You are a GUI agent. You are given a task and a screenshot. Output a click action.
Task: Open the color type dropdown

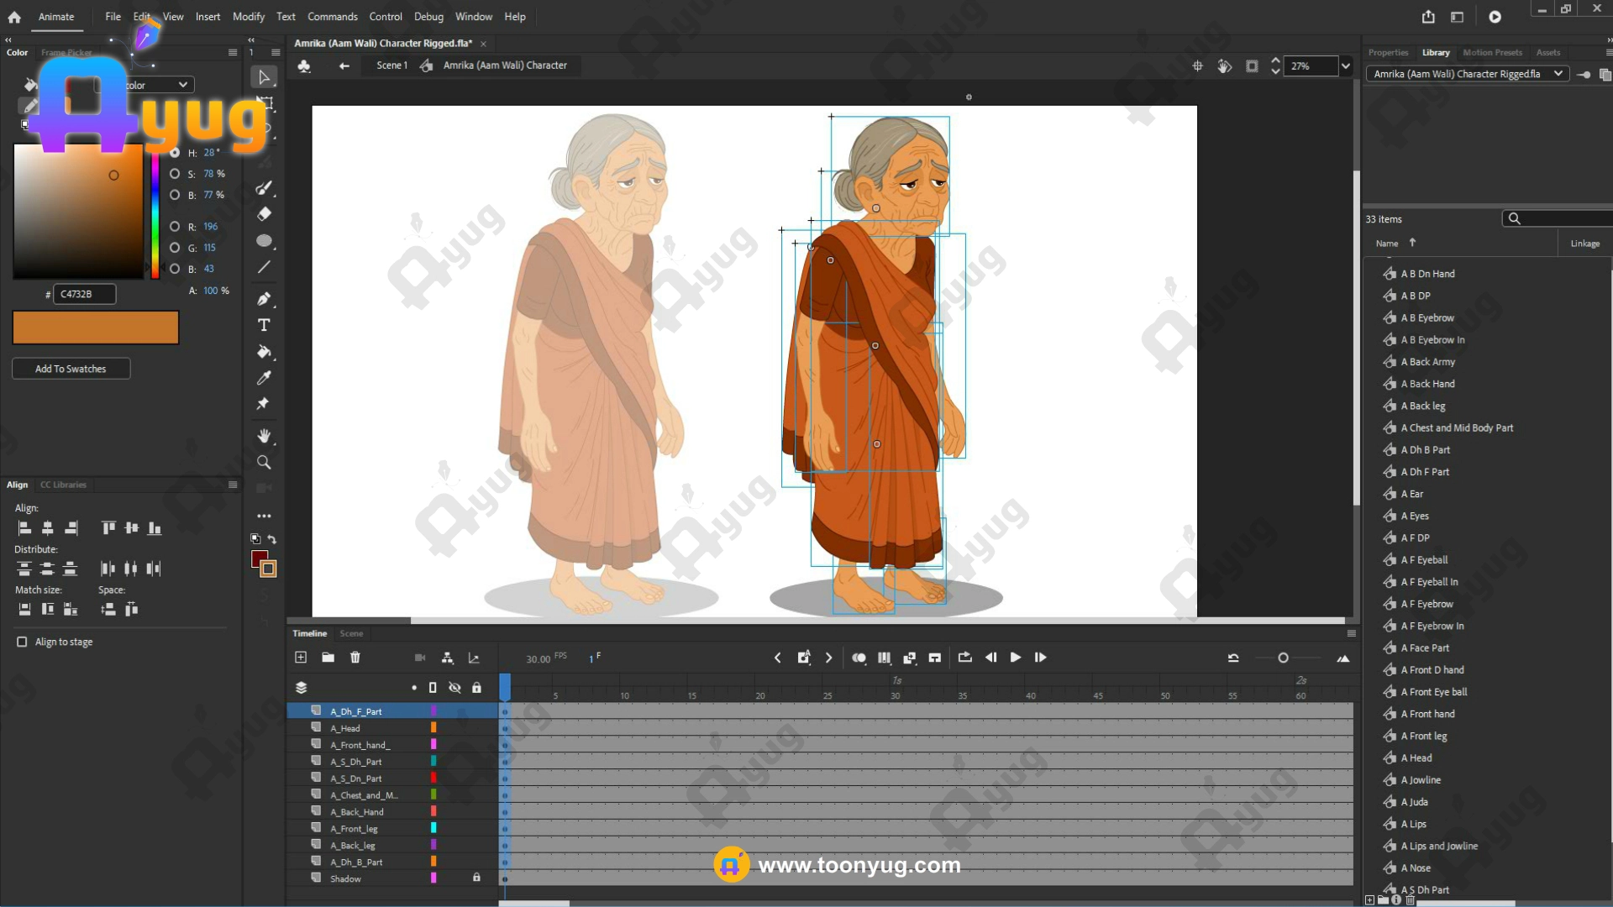click(x=182, y=85)
